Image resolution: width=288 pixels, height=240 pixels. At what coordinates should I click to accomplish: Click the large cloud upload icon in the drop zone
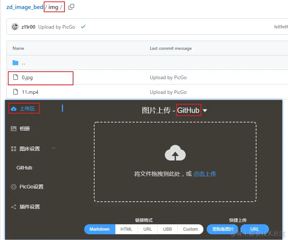(x=175, y=153)
